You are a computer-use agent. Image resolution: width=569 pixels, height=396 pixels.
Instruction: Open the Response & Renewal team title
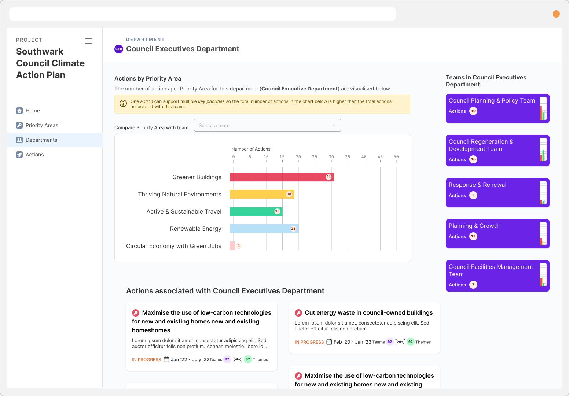coord(477,185)
